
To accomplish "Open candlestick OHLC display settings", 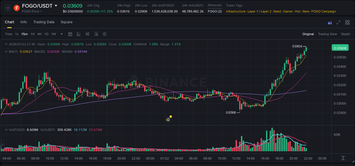I will [87, 34].
